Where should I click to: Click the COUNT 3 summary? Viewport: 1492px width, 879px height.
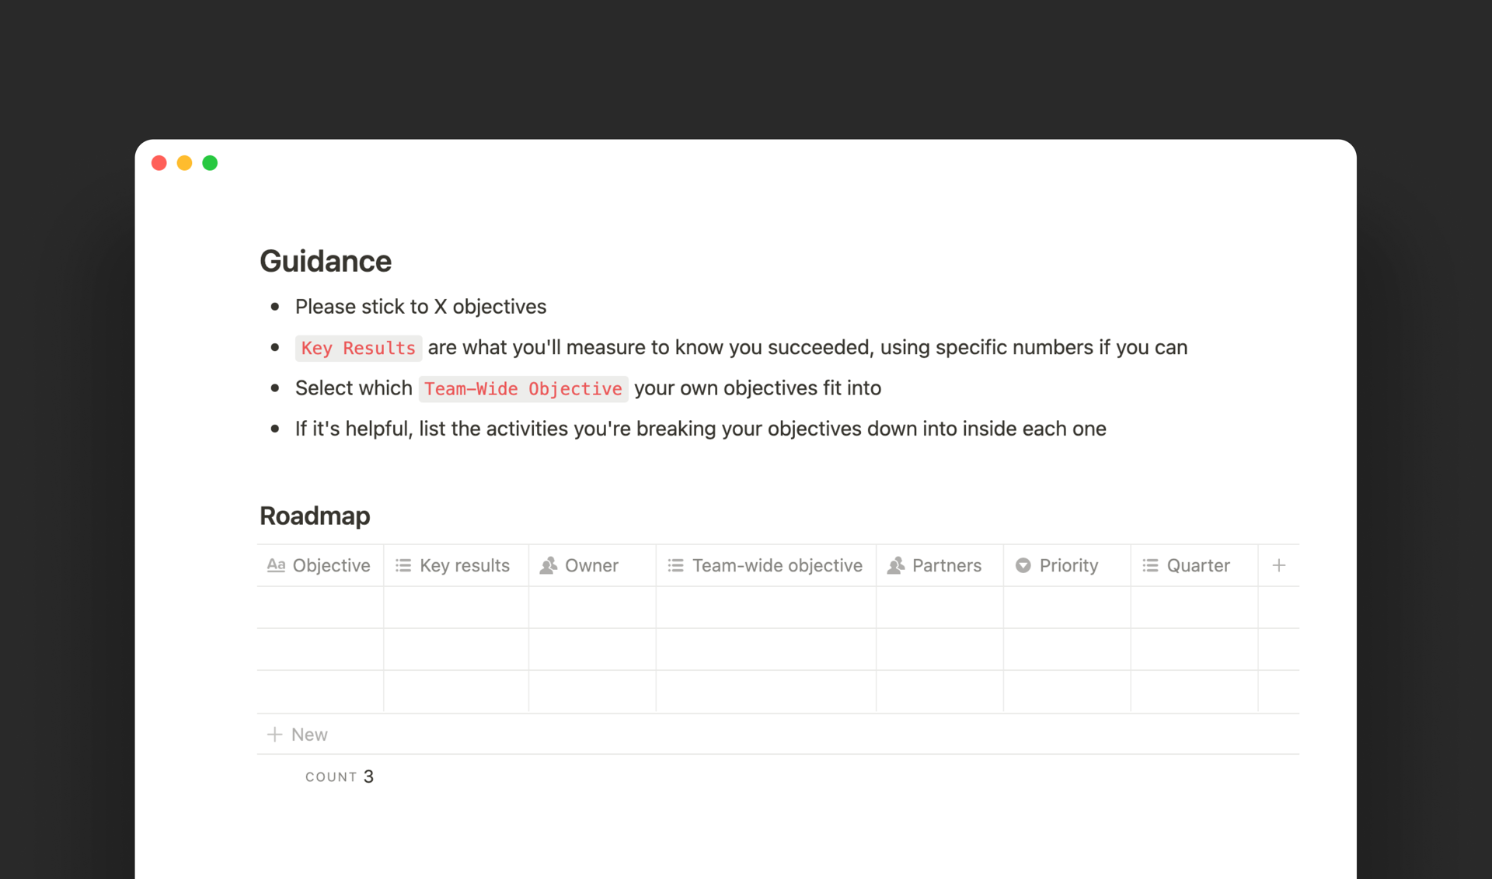click(340, 777)
